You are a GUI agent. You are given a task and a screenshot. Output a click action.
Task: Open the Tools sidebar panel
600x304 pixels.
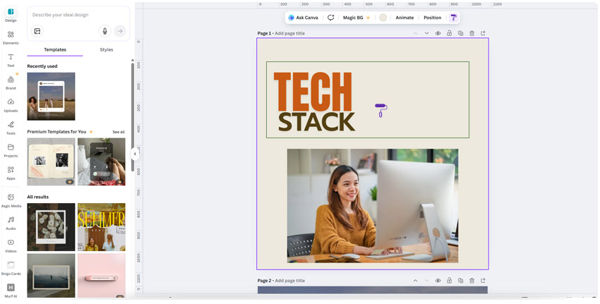coord(11,128)
